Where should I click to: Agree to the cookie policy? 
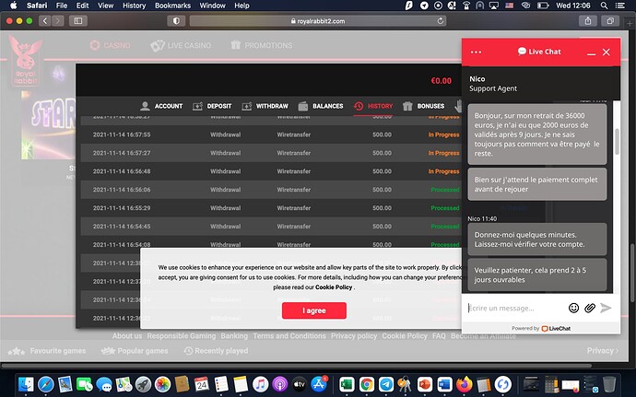click(314, 310)
